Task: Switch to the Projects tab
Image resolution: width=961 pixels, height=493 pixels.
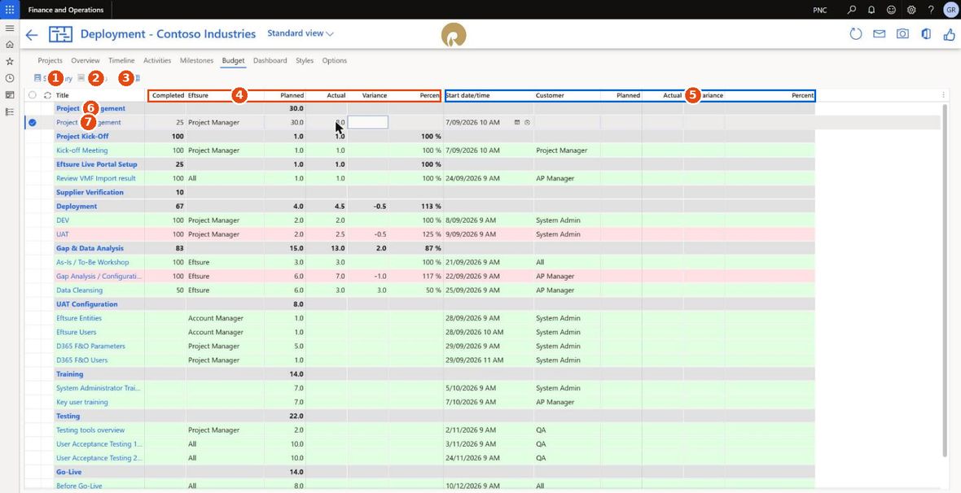Action: [x=50, y=61]
